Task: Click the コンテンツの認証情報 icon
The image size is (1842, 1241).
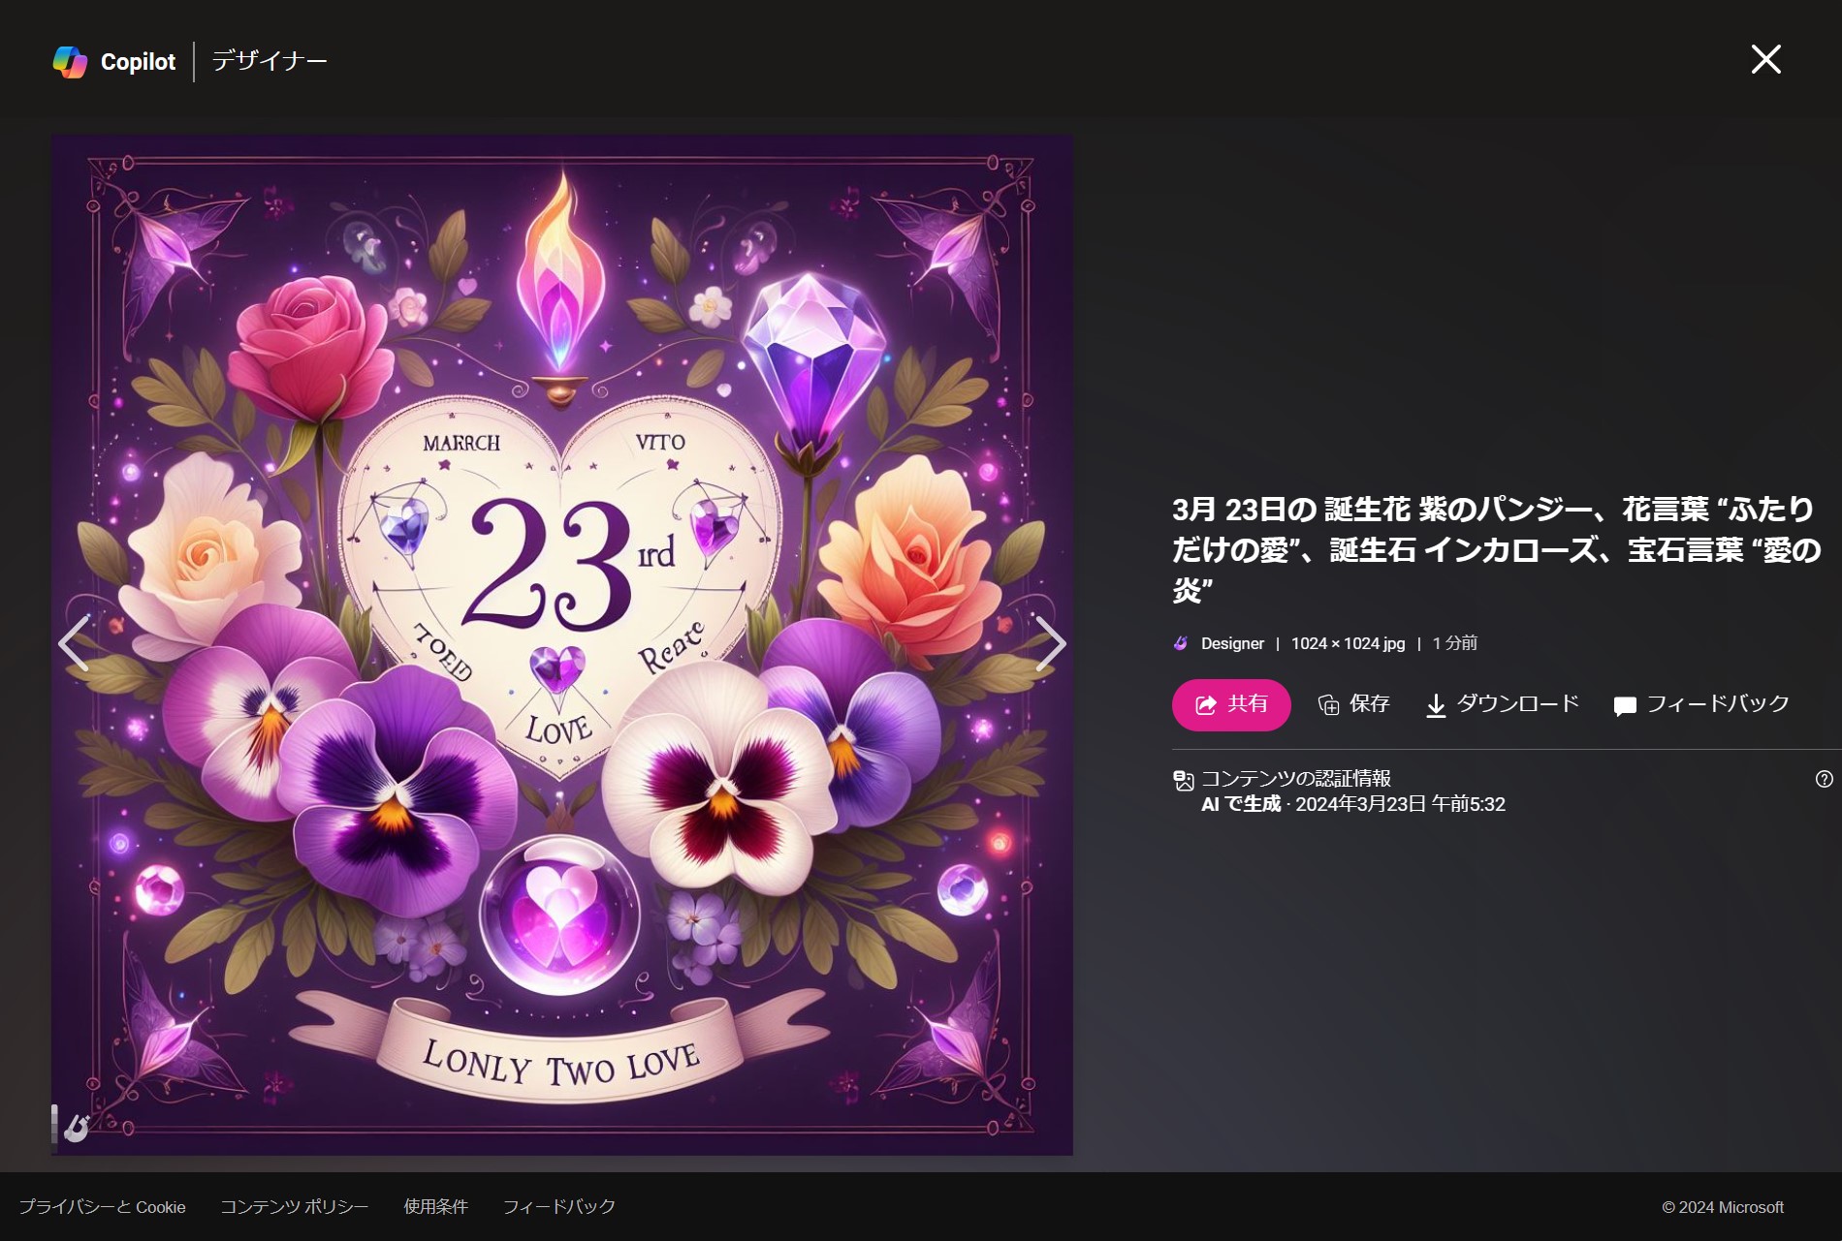Action: [x=1184, y=780]
